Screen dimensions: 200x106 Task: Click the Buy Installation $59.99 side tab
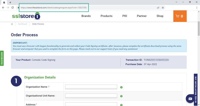click(x=196, y=90)
